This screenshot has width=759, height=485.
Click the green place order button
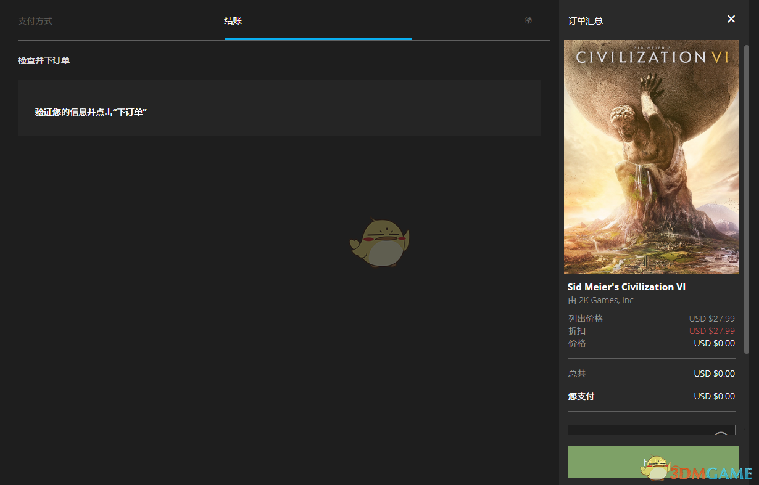[x=653, y=462]
